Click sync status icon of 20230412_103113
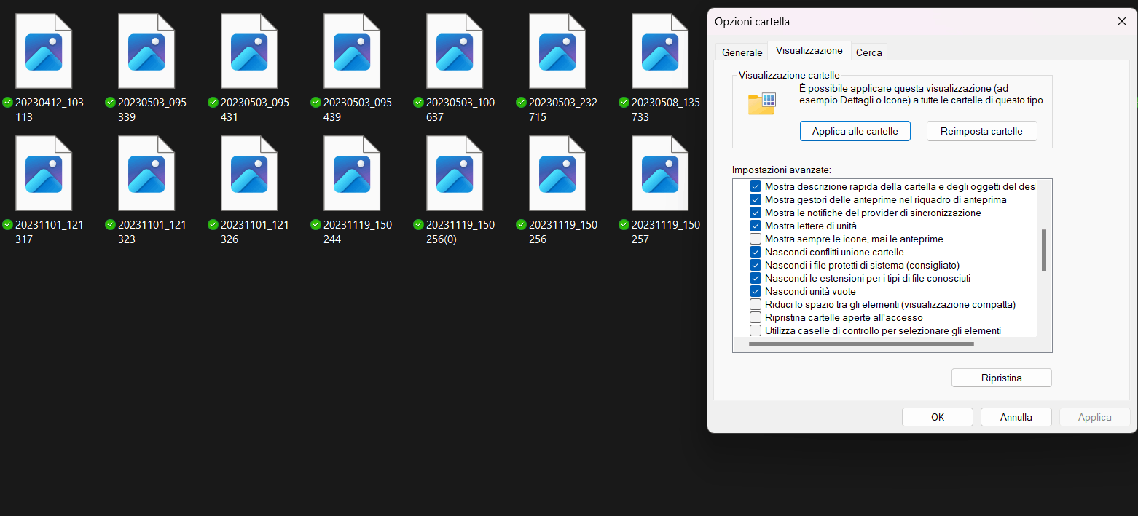This screenshot has height=516, width=1138. coord(8,103)
